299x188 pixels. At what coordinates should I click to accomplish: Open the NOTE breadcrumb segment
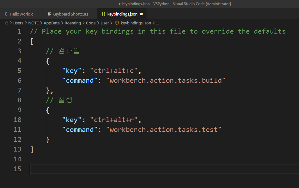(x=33, y=23)
